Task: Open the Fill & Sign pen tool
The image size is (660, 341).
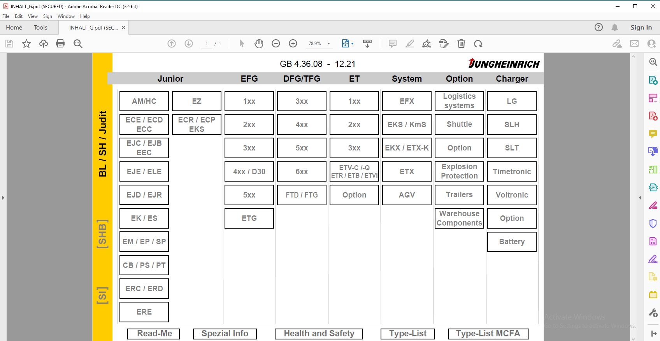Action: (x=427, y=44)
